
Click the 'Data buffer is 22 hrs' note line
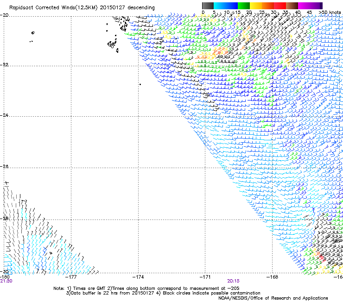click(163, 293)
